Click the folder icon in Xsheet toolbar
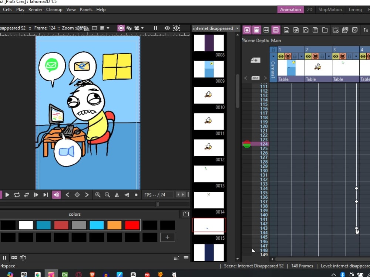 [x=325, y=30]
